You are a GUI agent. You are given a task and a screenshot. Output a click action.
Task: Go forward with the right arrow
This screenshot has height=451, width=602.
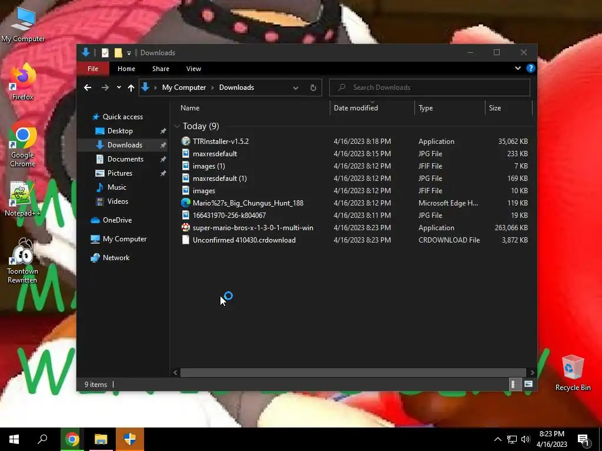(105, 87)
